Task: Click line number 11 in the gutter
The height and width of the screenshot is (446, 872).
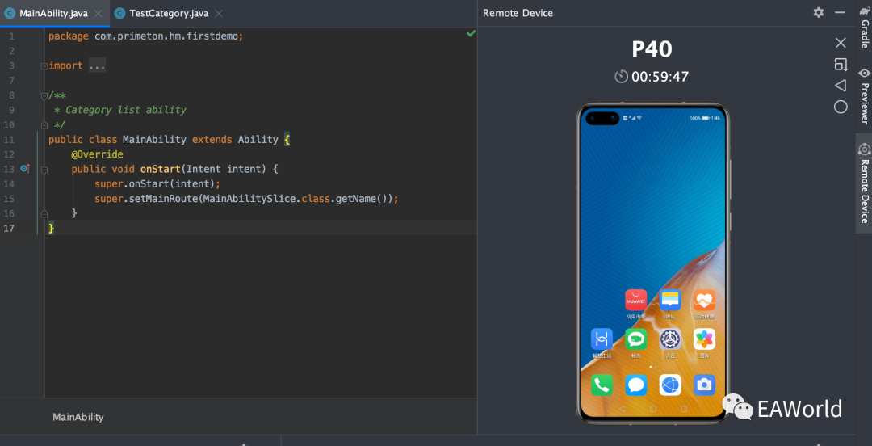Action: click(8, 139)
